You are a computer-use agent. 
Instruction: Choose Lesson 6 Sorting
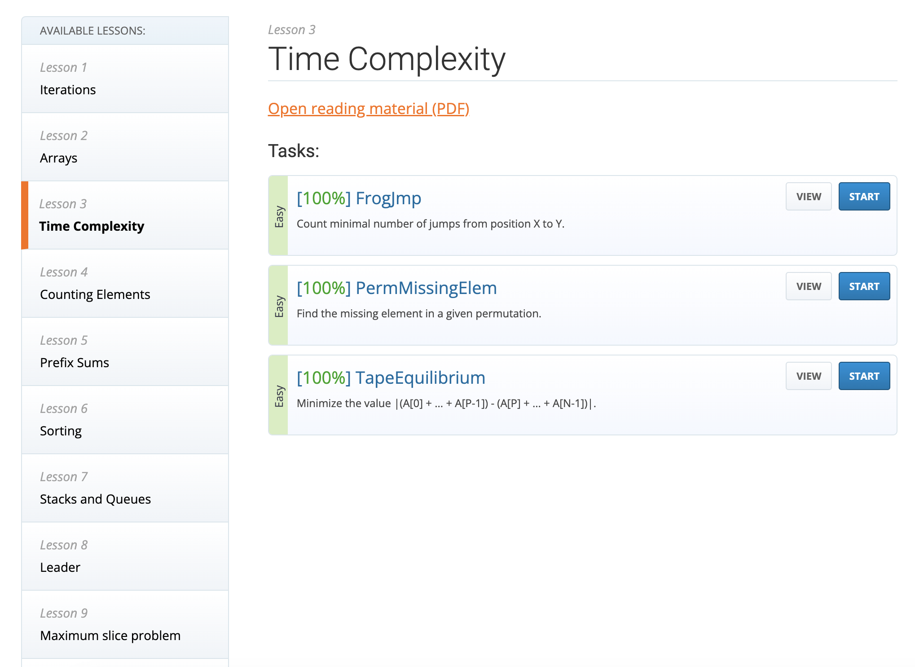click(x=61, y=430)
